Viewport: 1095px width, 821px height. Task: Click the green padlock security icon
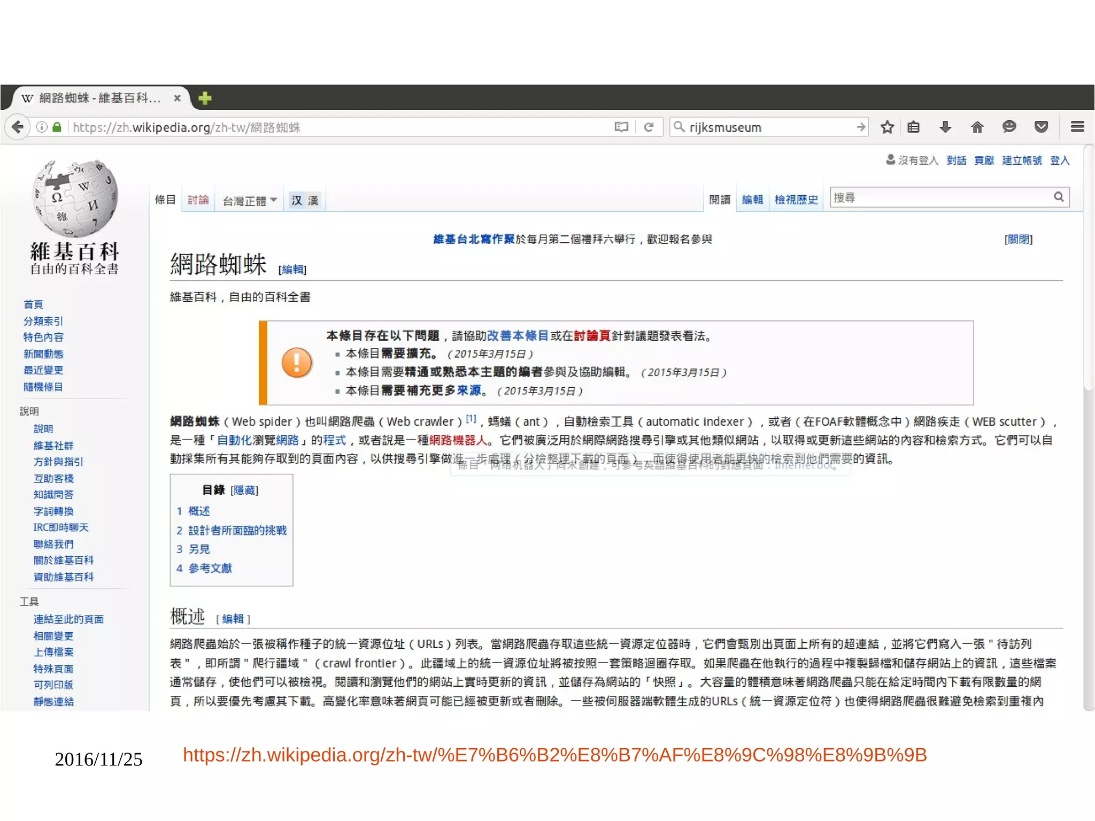coord(57,127)
